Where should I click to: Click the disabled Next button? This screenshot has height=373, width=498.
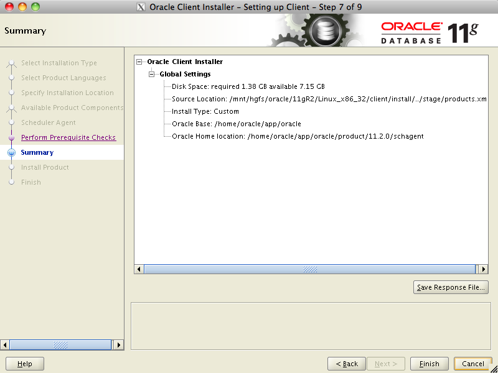tap(386, 364)
